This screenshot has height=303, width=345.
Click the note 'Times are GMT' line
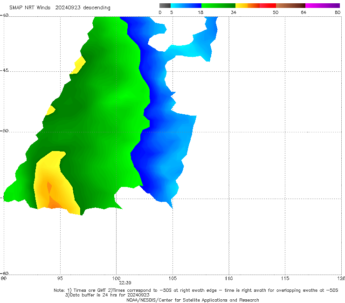tap(196, 290)
